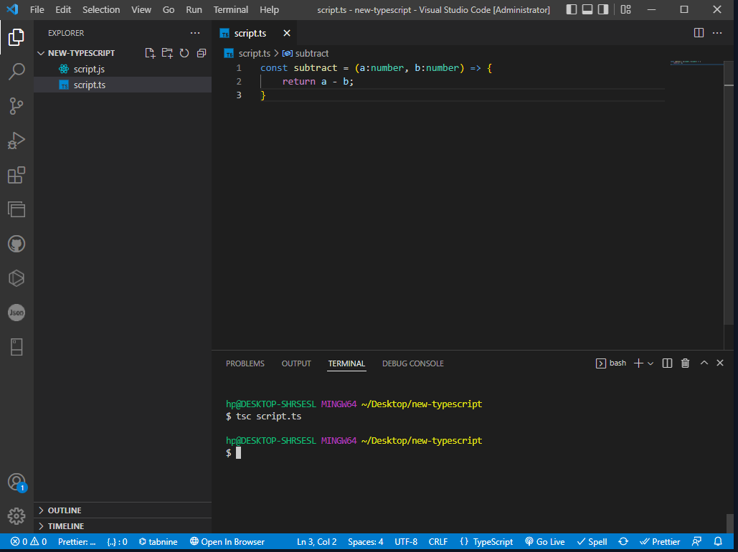The width and height of the screenshot is (738, 552).
Task: Click errors and warnings count in status bar
Action: click(x=29, y=542)
